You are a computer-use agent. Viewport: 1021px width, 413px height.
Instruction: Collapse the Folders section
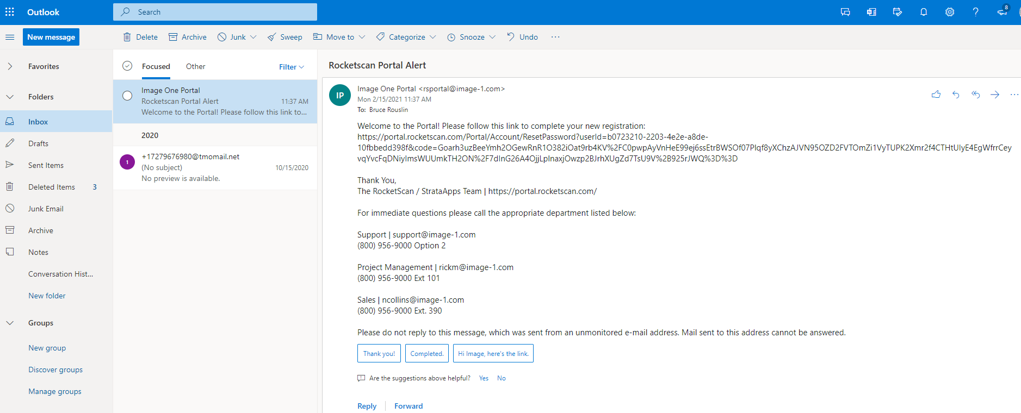pos(10,97)
